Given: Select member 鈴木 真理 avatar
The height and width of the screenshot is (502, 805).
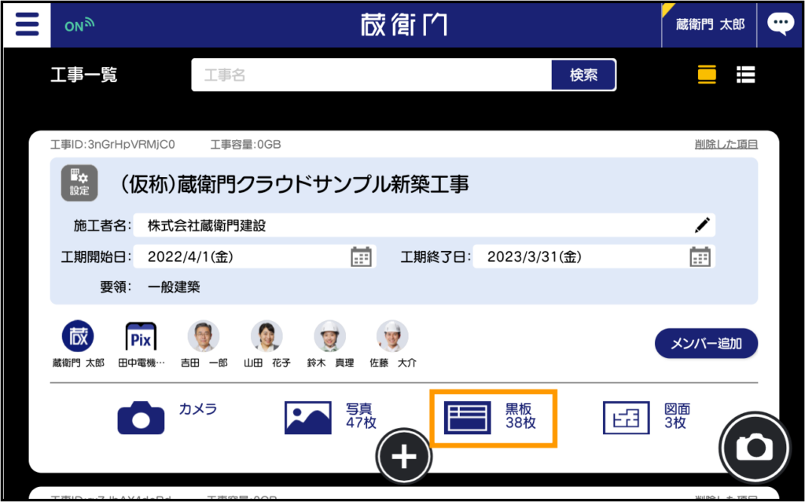Looking at the screenshot, I should (329, 337).
